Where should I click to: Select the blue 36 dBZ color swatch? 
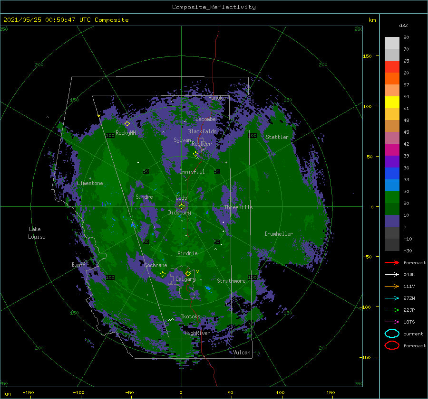pyautogui.click(x=392, y=173)
